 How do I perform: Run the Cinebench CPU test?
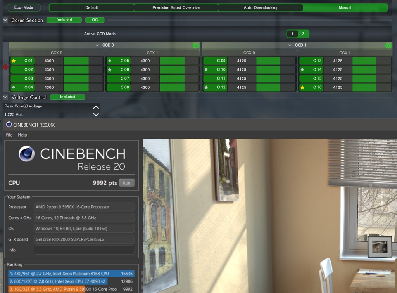click(x=127, y=183)
